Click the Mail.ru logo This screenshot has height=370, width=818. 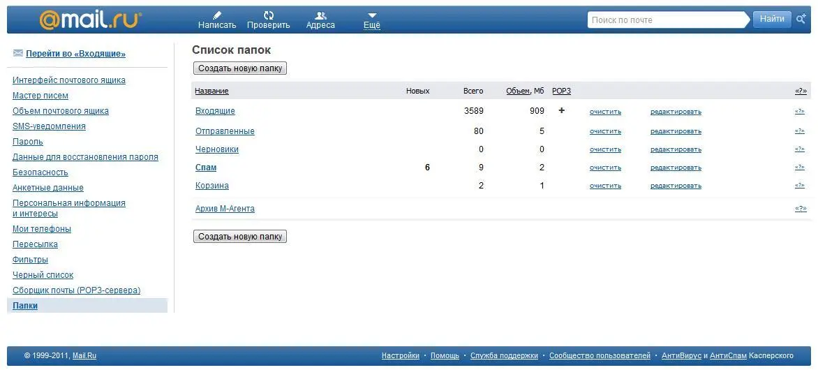[x=90, y=20]
